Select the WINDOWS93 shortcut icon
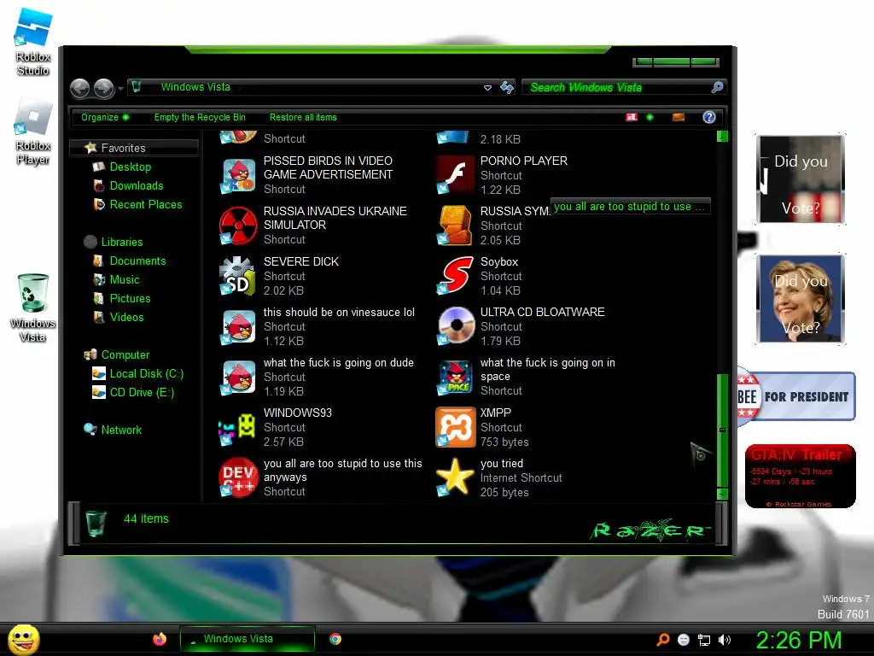Image resolution: width=874 pixels, height=656 pixels. pyautogui.click(x=238, y=428)
